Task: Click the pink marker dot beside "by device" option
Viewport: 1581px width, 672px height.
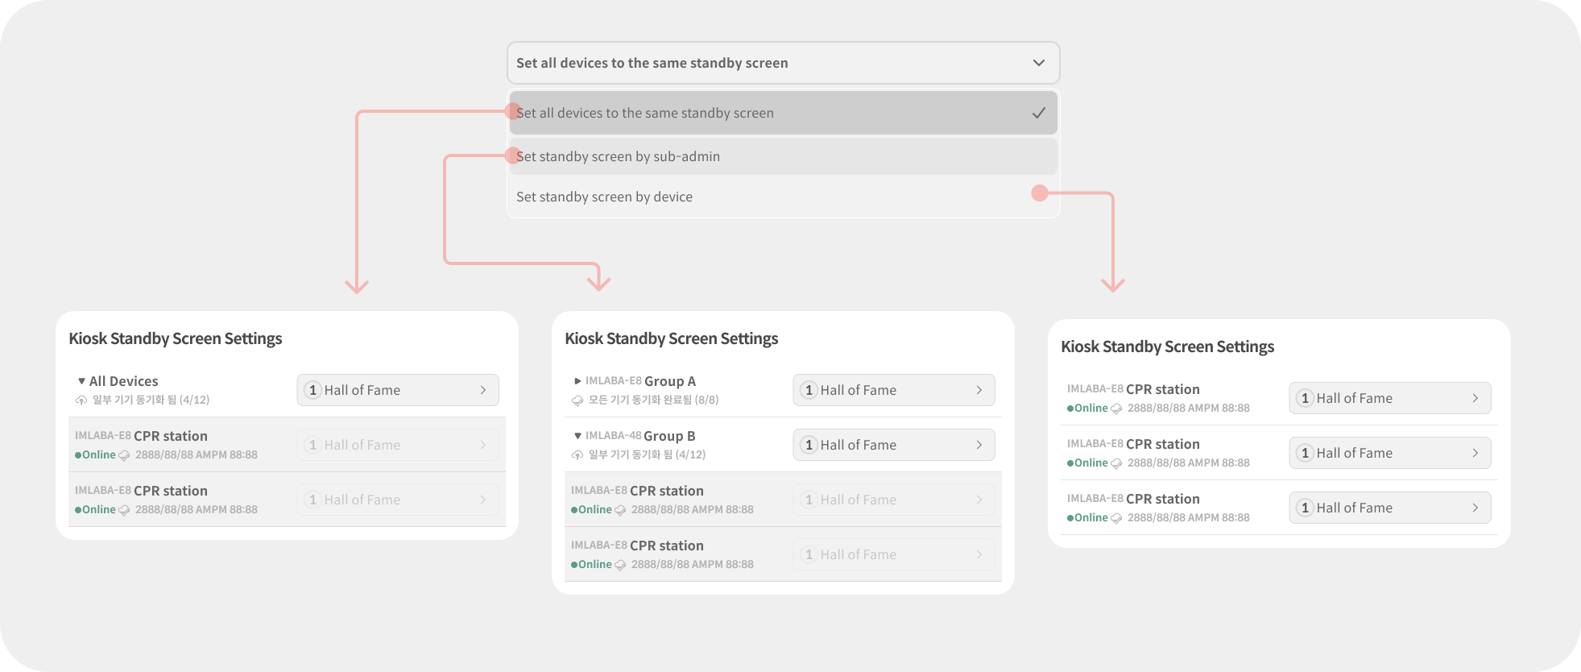Action: (x=1040, y=193)
